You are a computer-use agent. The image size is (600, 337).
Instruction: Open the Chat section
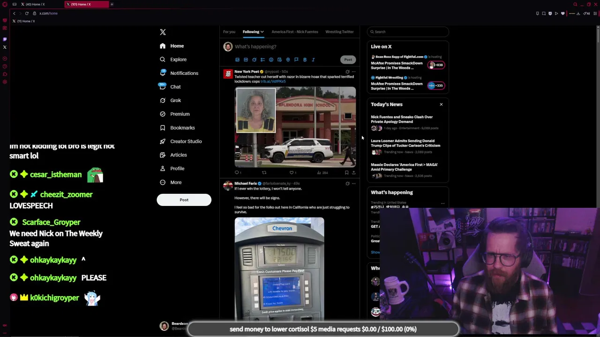tap(170, 87)
